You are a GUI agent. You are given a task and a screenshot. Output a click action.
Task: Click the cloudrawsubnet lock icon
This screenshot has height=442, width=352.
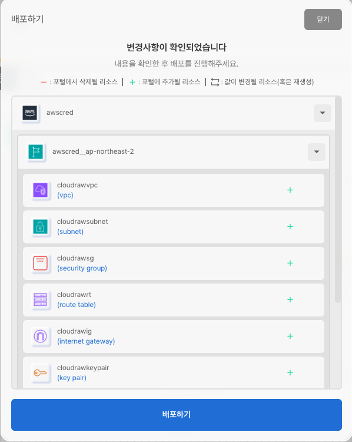[41, 227]
